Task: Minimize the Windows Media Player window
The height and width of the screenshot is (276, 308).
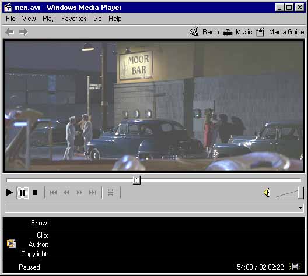Action: [x=279, y=8]
